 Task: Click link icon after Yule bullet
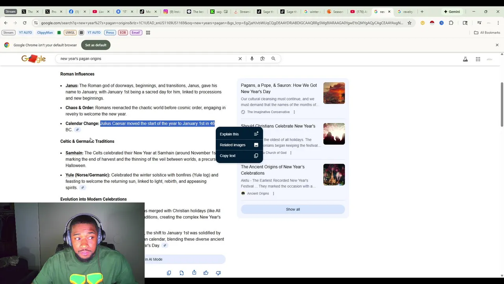point(82,188)
